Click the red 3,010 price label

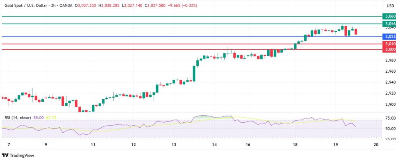[389, 44]
